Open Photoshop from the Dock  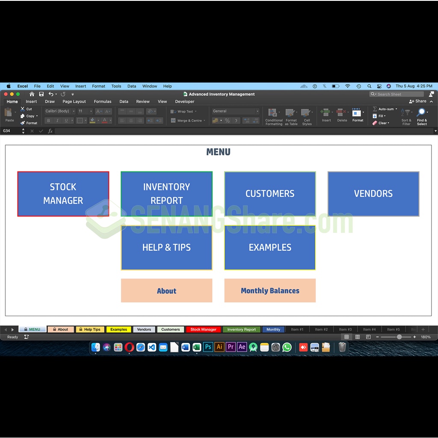(x=208, y=347)
